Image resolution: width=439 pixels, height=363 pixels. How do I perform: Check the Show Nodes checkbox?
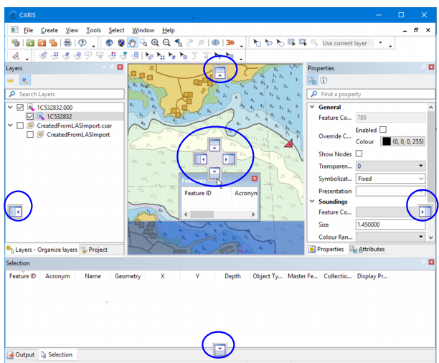[x=359, y=154]
